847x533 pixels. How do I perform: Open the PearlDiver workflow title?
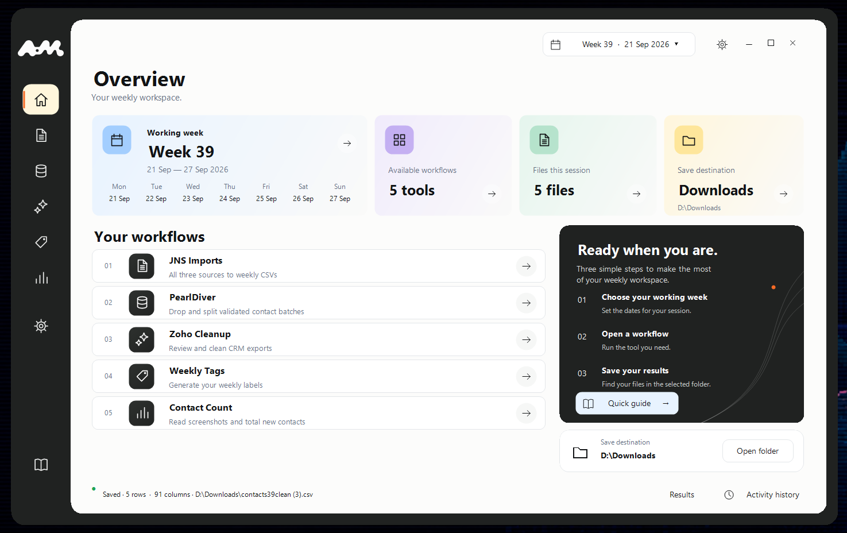(x=192, y=298)
